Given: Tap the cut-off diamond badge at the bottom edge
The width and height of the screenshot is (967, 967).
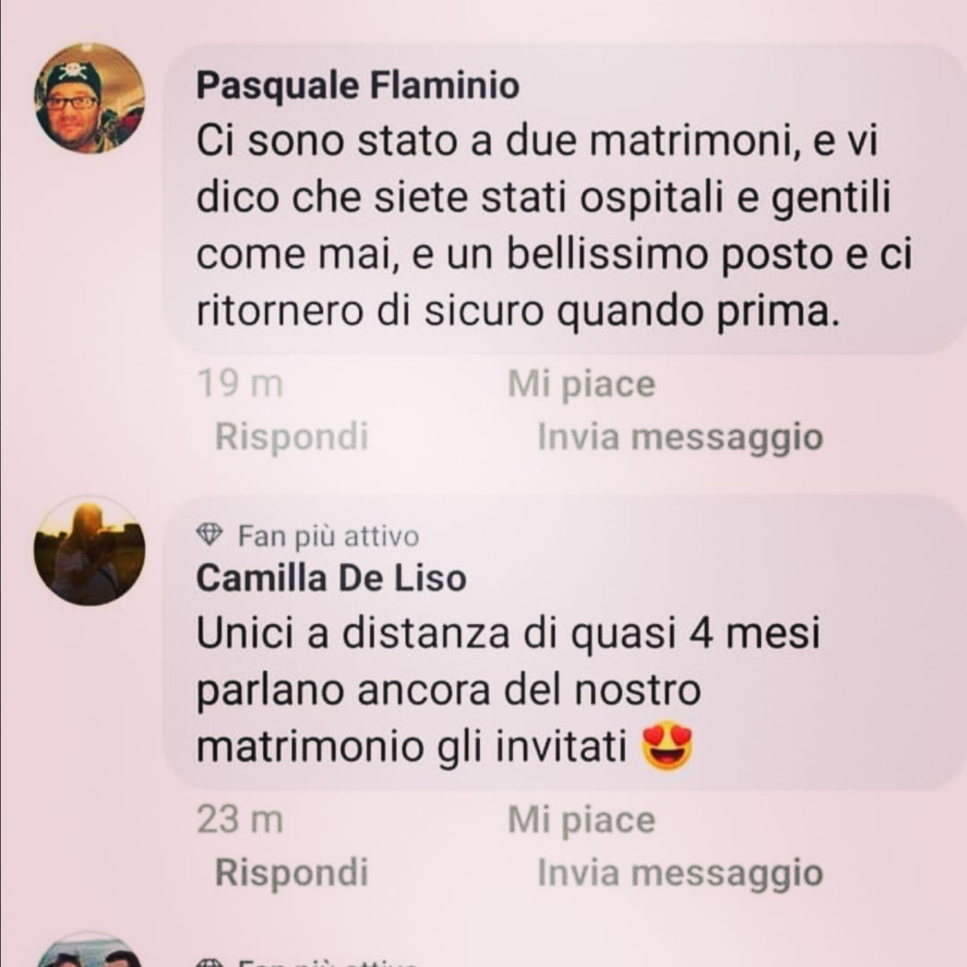Looking at the screenshot, I should tap(209, 963).
